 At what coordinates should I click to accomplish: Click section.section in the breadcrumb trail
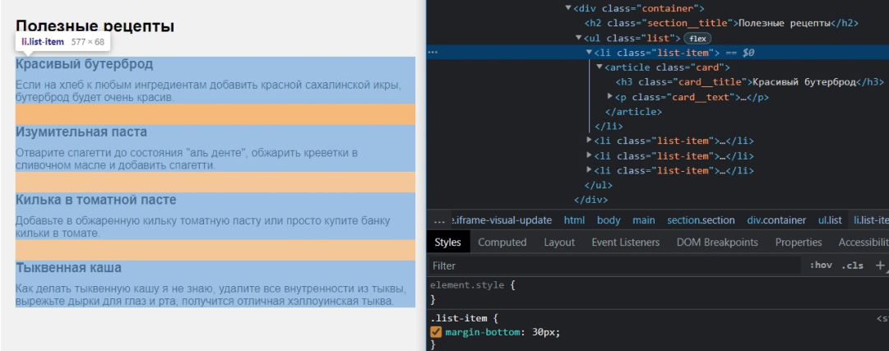(x=701, y=220)
